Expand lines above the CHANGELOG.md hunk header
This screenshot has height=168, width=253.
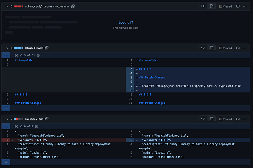coord(6,56)
